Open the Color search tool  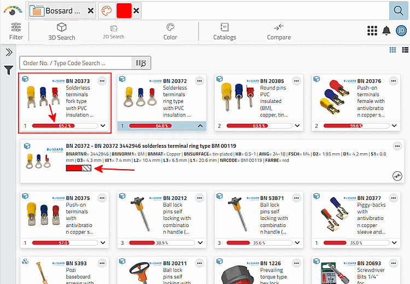pyautogui.click(x=170, y=32)
